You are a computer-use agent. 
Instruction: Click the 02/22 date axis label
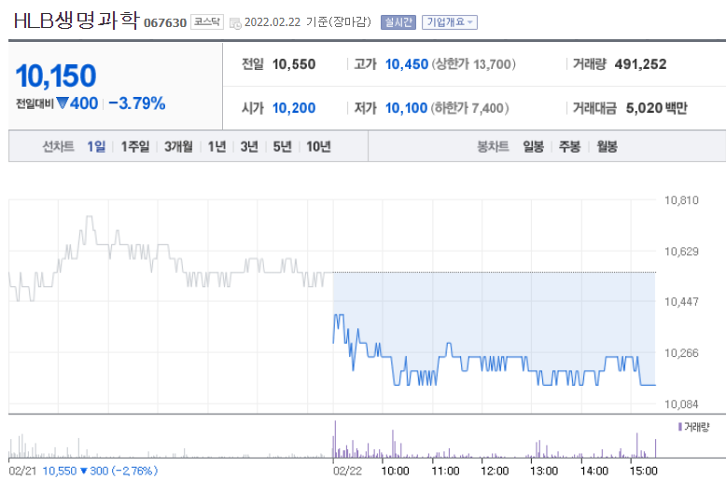click(x=347, y=471)
